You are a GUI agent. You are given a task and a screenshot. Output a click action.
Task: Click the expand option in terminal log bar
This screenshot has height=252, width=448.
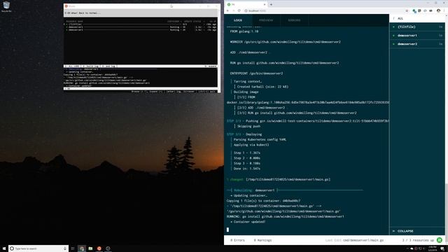point(211,66)
